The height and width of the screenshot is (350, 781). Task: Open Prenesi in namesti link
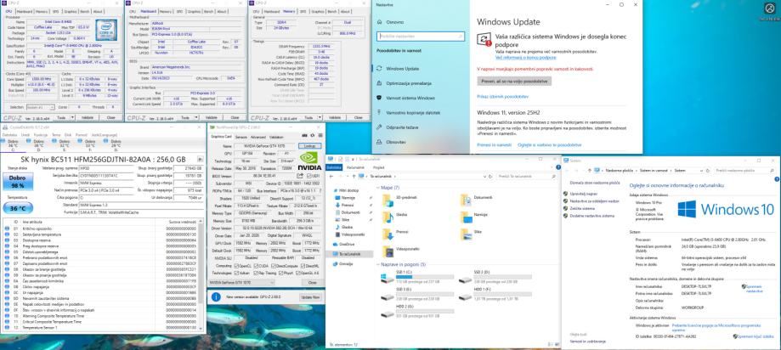point(494,144)
